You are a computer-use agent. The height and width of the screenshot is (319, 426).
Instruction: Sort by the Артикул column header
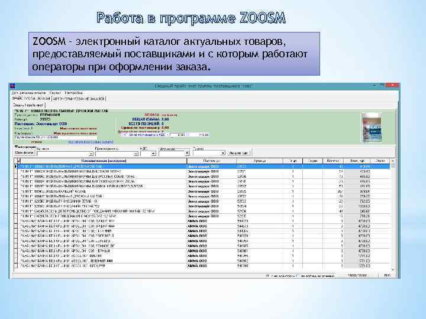click(x=260, y=161)
